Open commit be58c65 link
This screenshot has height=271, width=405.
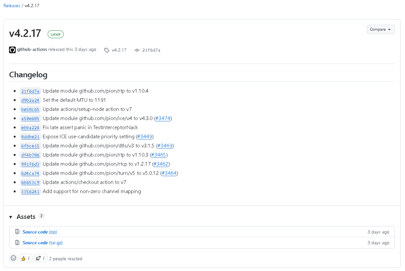pos(30,109)
